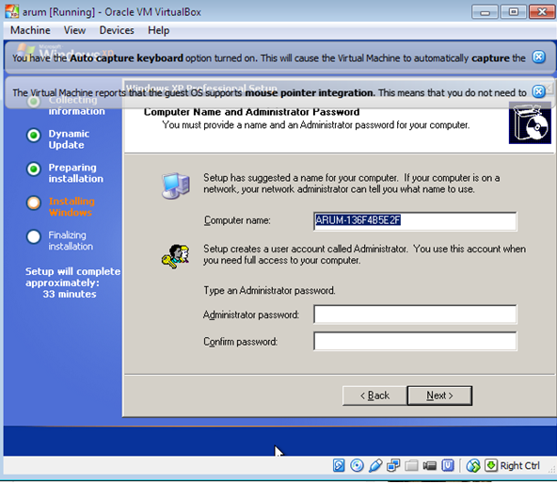Open the View menu

[74, 30]
